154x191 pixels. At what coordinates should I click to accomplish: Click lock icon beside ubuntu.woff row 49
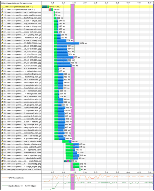2,141
